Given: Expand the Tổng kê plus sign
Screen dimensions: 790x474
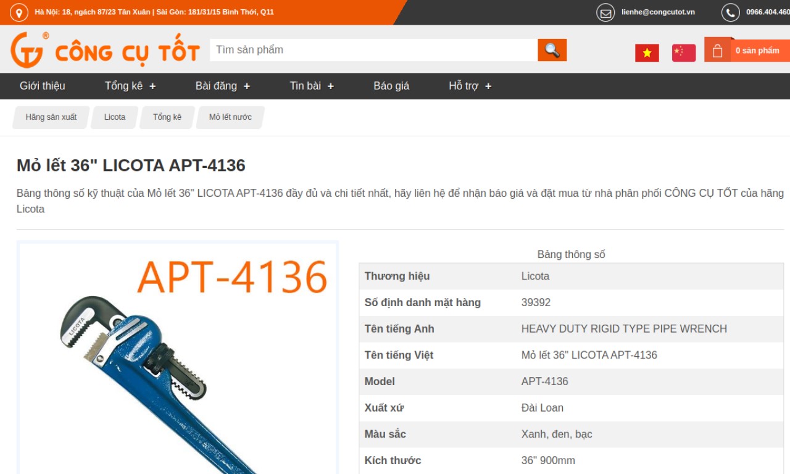Looking at the screenshot, I should click(x=152, y=86).
